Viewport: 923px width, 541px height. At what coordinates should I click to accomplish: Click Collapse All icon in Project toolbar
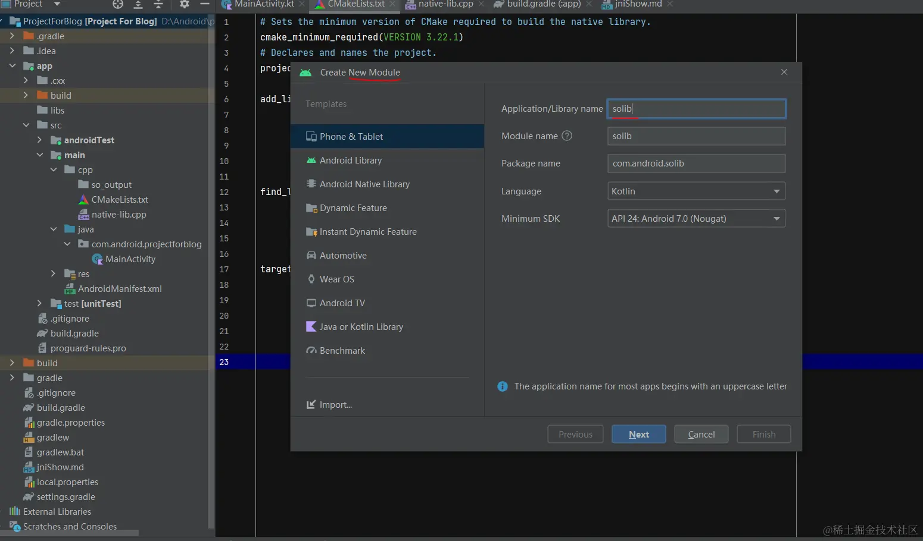158,4
